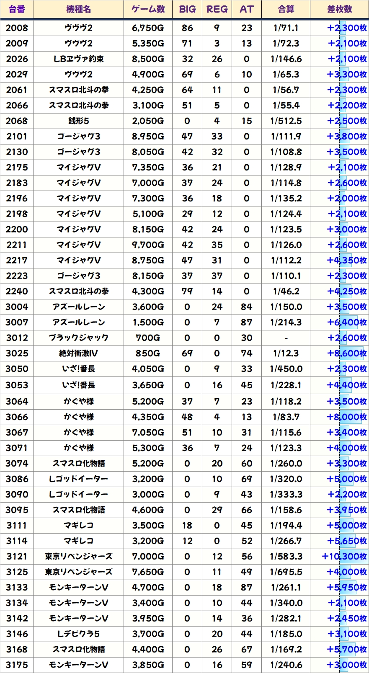The image size is (369, 673).
Task: Click the 機種名 column header
Action: [x=78, y=9]
